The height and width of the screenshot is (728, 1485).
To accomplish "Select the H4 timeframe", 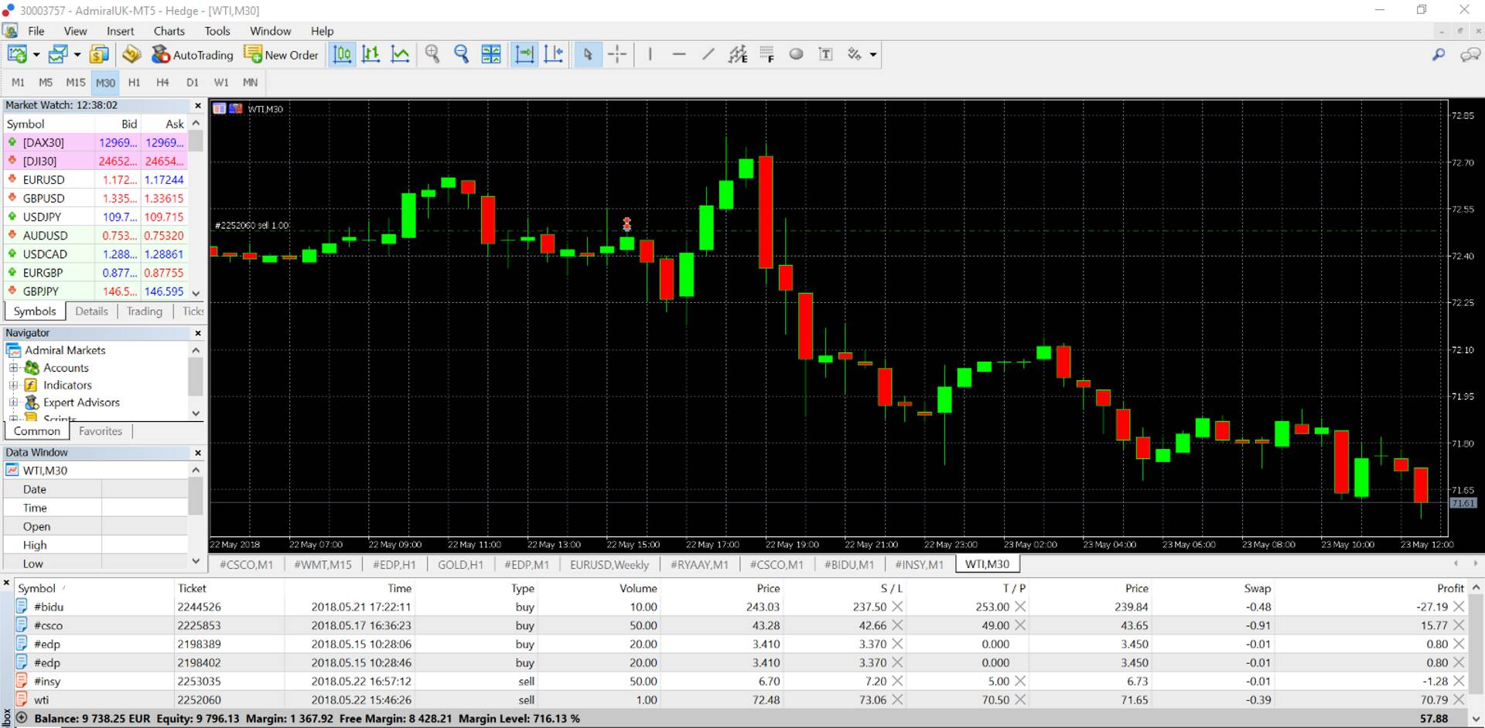I will coord(162,82).
